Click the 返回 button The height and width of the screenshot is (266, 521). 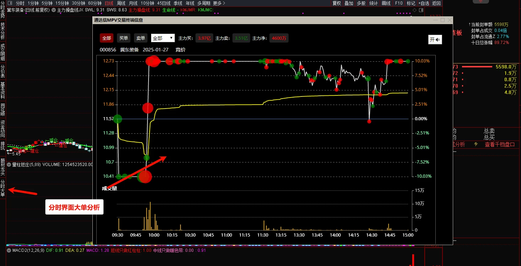tap(436, 3)
